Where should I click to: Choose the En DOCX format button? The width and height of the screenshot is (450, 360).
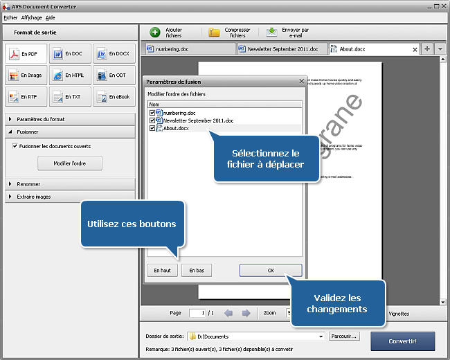[114, 54]
